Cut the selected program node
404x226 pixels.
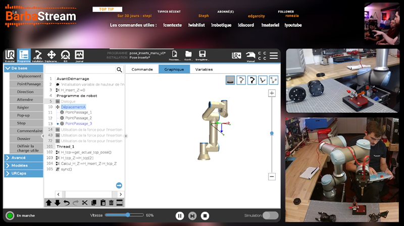coord(84,203)
